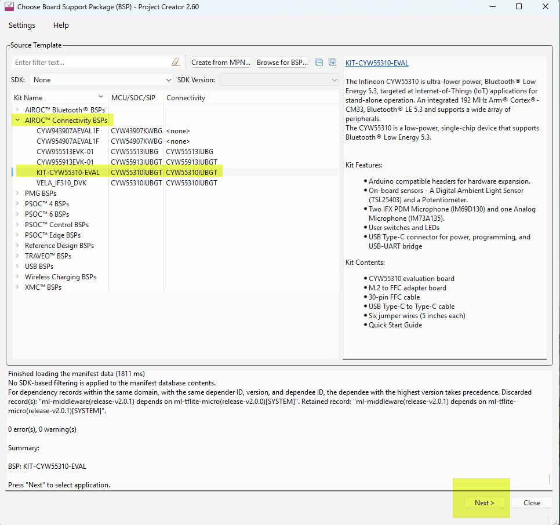Open the SDK dropdown showing None
The height and width of the screenshot is (525, 560).
click(x=101, y=80)
